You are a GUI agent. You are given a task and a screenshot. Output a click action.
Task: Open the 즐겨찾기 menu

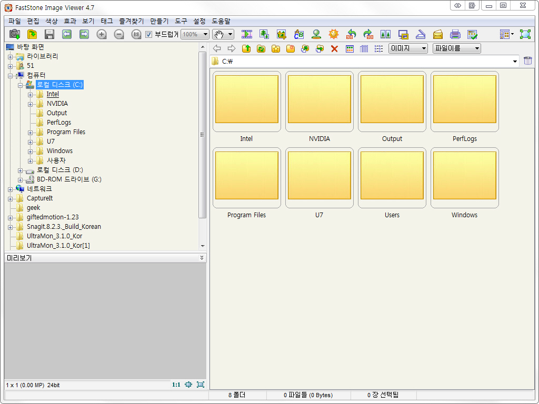(x=131, y=21)
